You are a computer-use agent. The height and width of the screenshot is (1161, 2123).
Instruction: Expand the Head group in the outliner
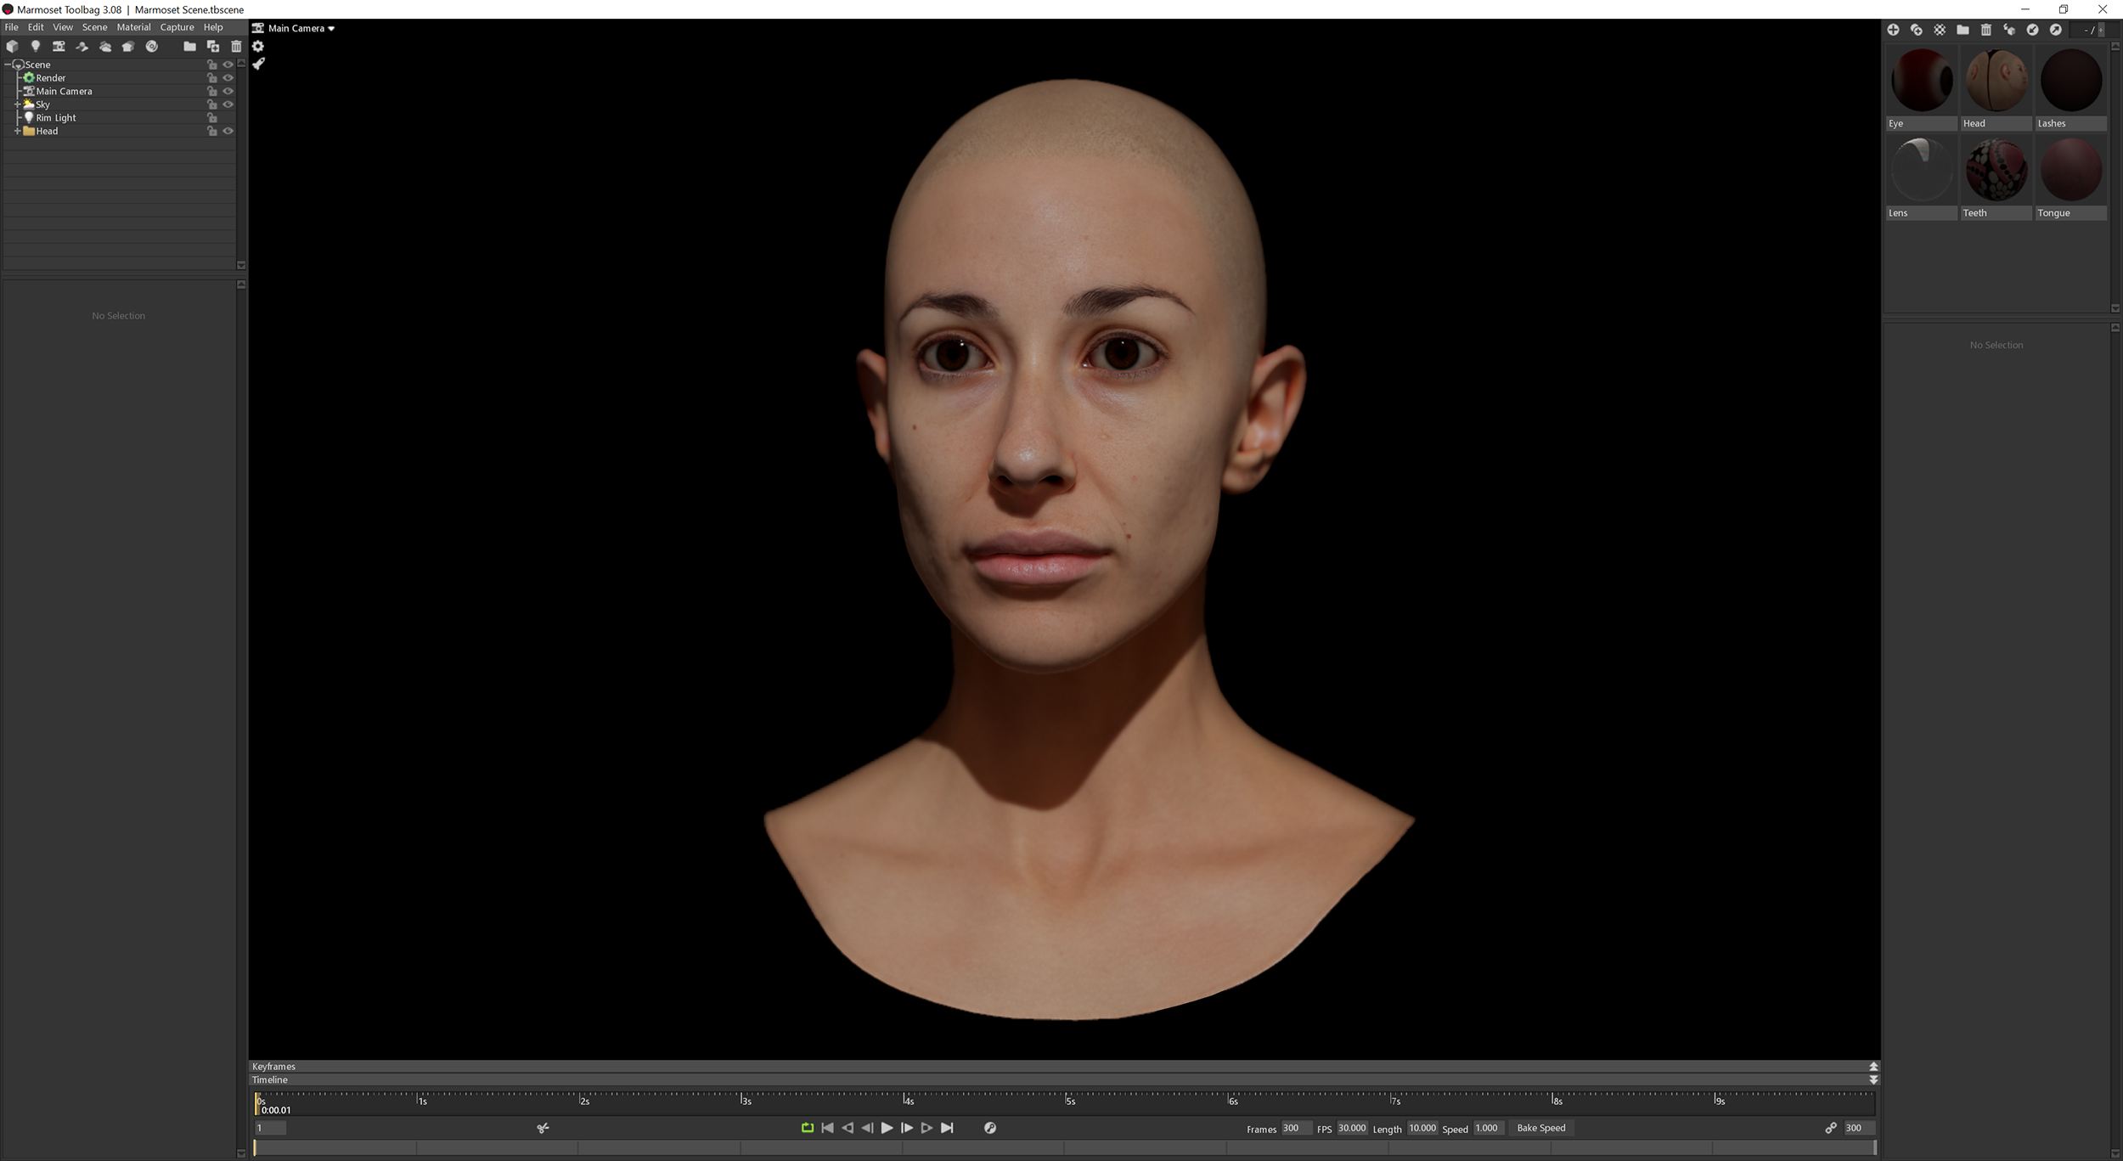[x=18, y=131]
